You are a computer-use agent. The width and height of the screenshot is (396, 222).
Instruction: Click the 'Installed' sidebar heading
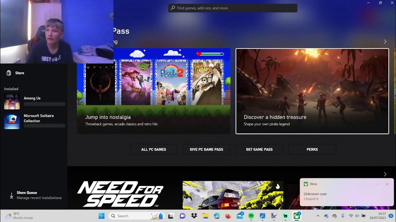11,89
